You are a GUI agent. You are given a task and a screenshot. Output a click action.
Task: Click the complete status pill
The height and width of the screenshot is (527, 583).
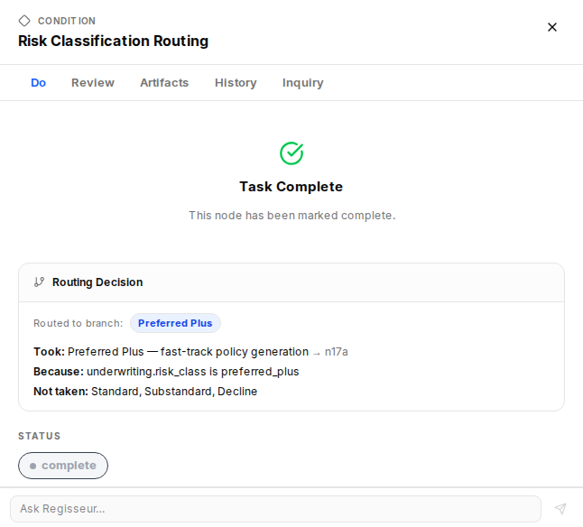pyautogui.click(x=63, y=466)
